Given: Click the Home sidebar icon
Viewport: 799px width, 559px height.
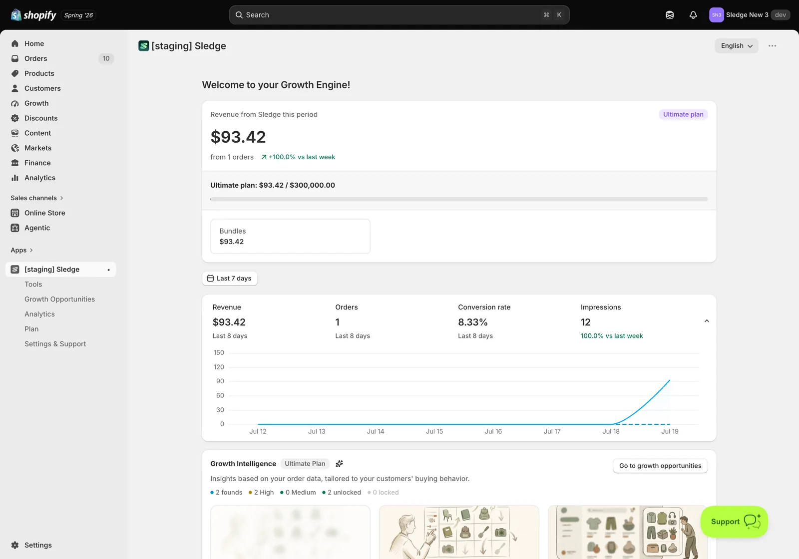Looking at the screenshot, I should pyautogui.click(x=15, y=43).
